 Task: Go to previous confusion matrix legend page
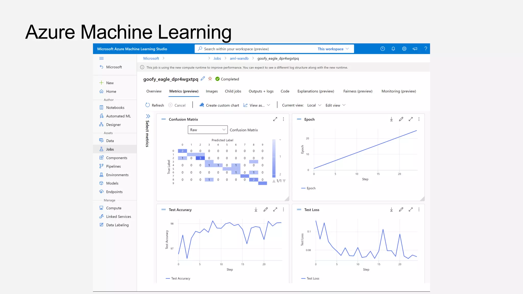[274, 181]
